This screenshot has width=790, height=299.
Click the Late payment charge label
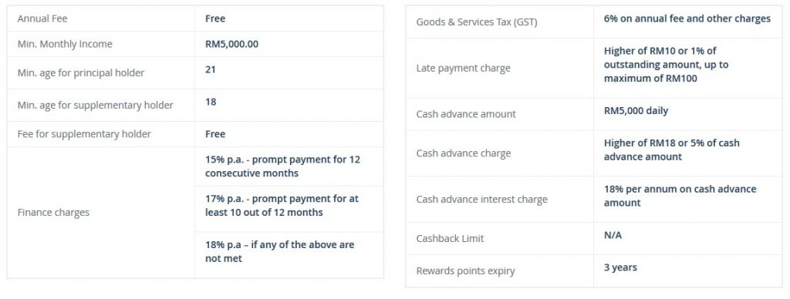[463, 68]
